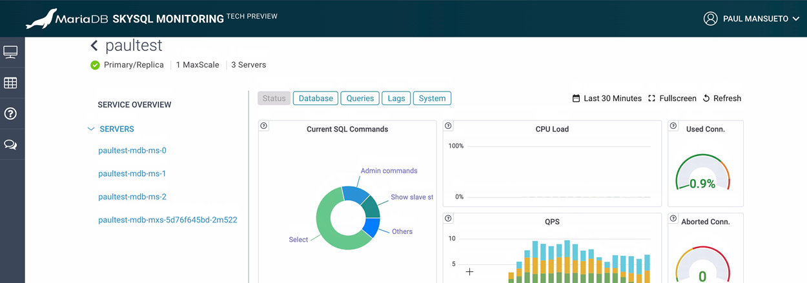
Task: Click help icon on Current SQL Commands panel
Action: [263, 126]
